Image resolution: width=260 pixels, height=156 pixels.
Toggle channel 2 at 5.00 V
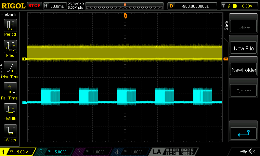click(55, 152)
